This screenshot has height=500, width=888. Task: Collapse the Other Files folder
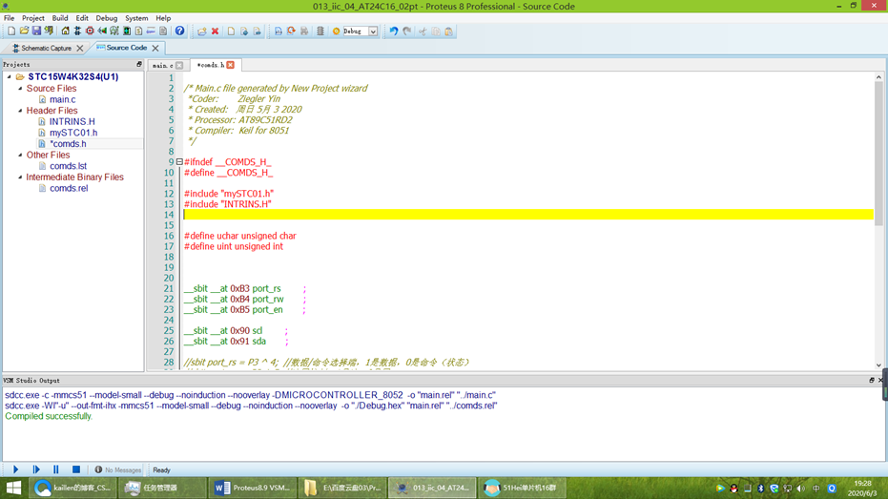(x=20, y=155)
